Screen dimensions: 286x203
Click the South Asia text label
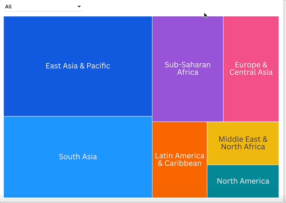pyautogui.click(x=78, y=157)
